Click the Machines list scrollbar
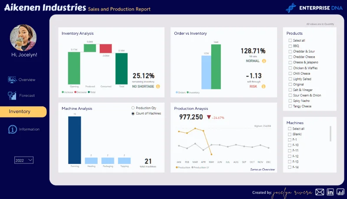Screen dimensions: 347x199 tap(331, 134)
